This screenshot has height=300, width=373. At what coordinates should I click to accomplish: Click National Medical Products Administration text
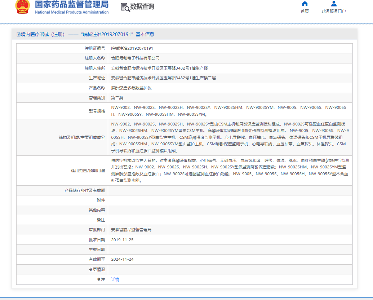pos(72,12)
